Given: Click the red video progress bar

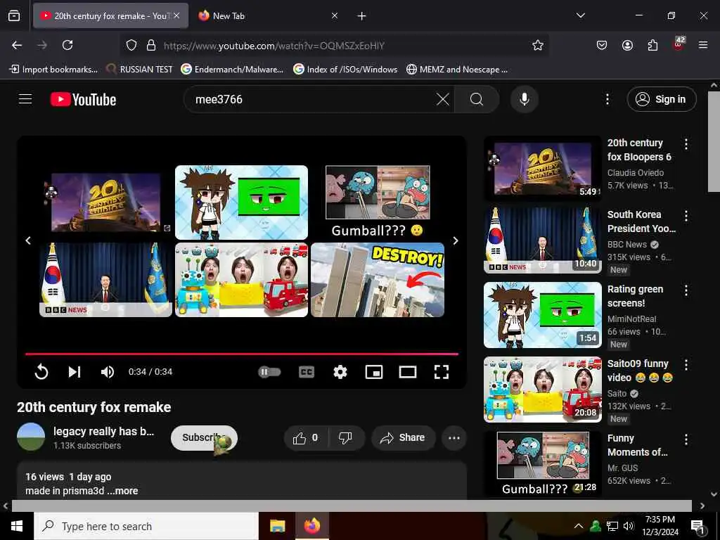Looking at the screenshot, I should (x=242, y=354).
